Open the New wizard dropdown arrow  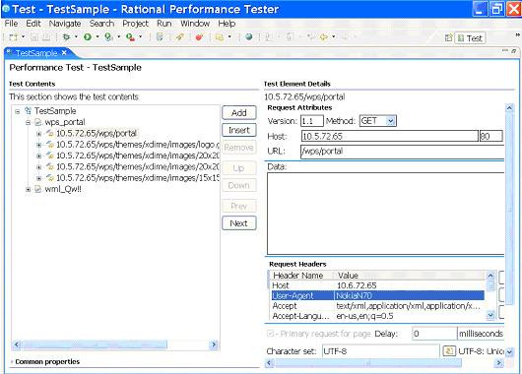[23, 36]
